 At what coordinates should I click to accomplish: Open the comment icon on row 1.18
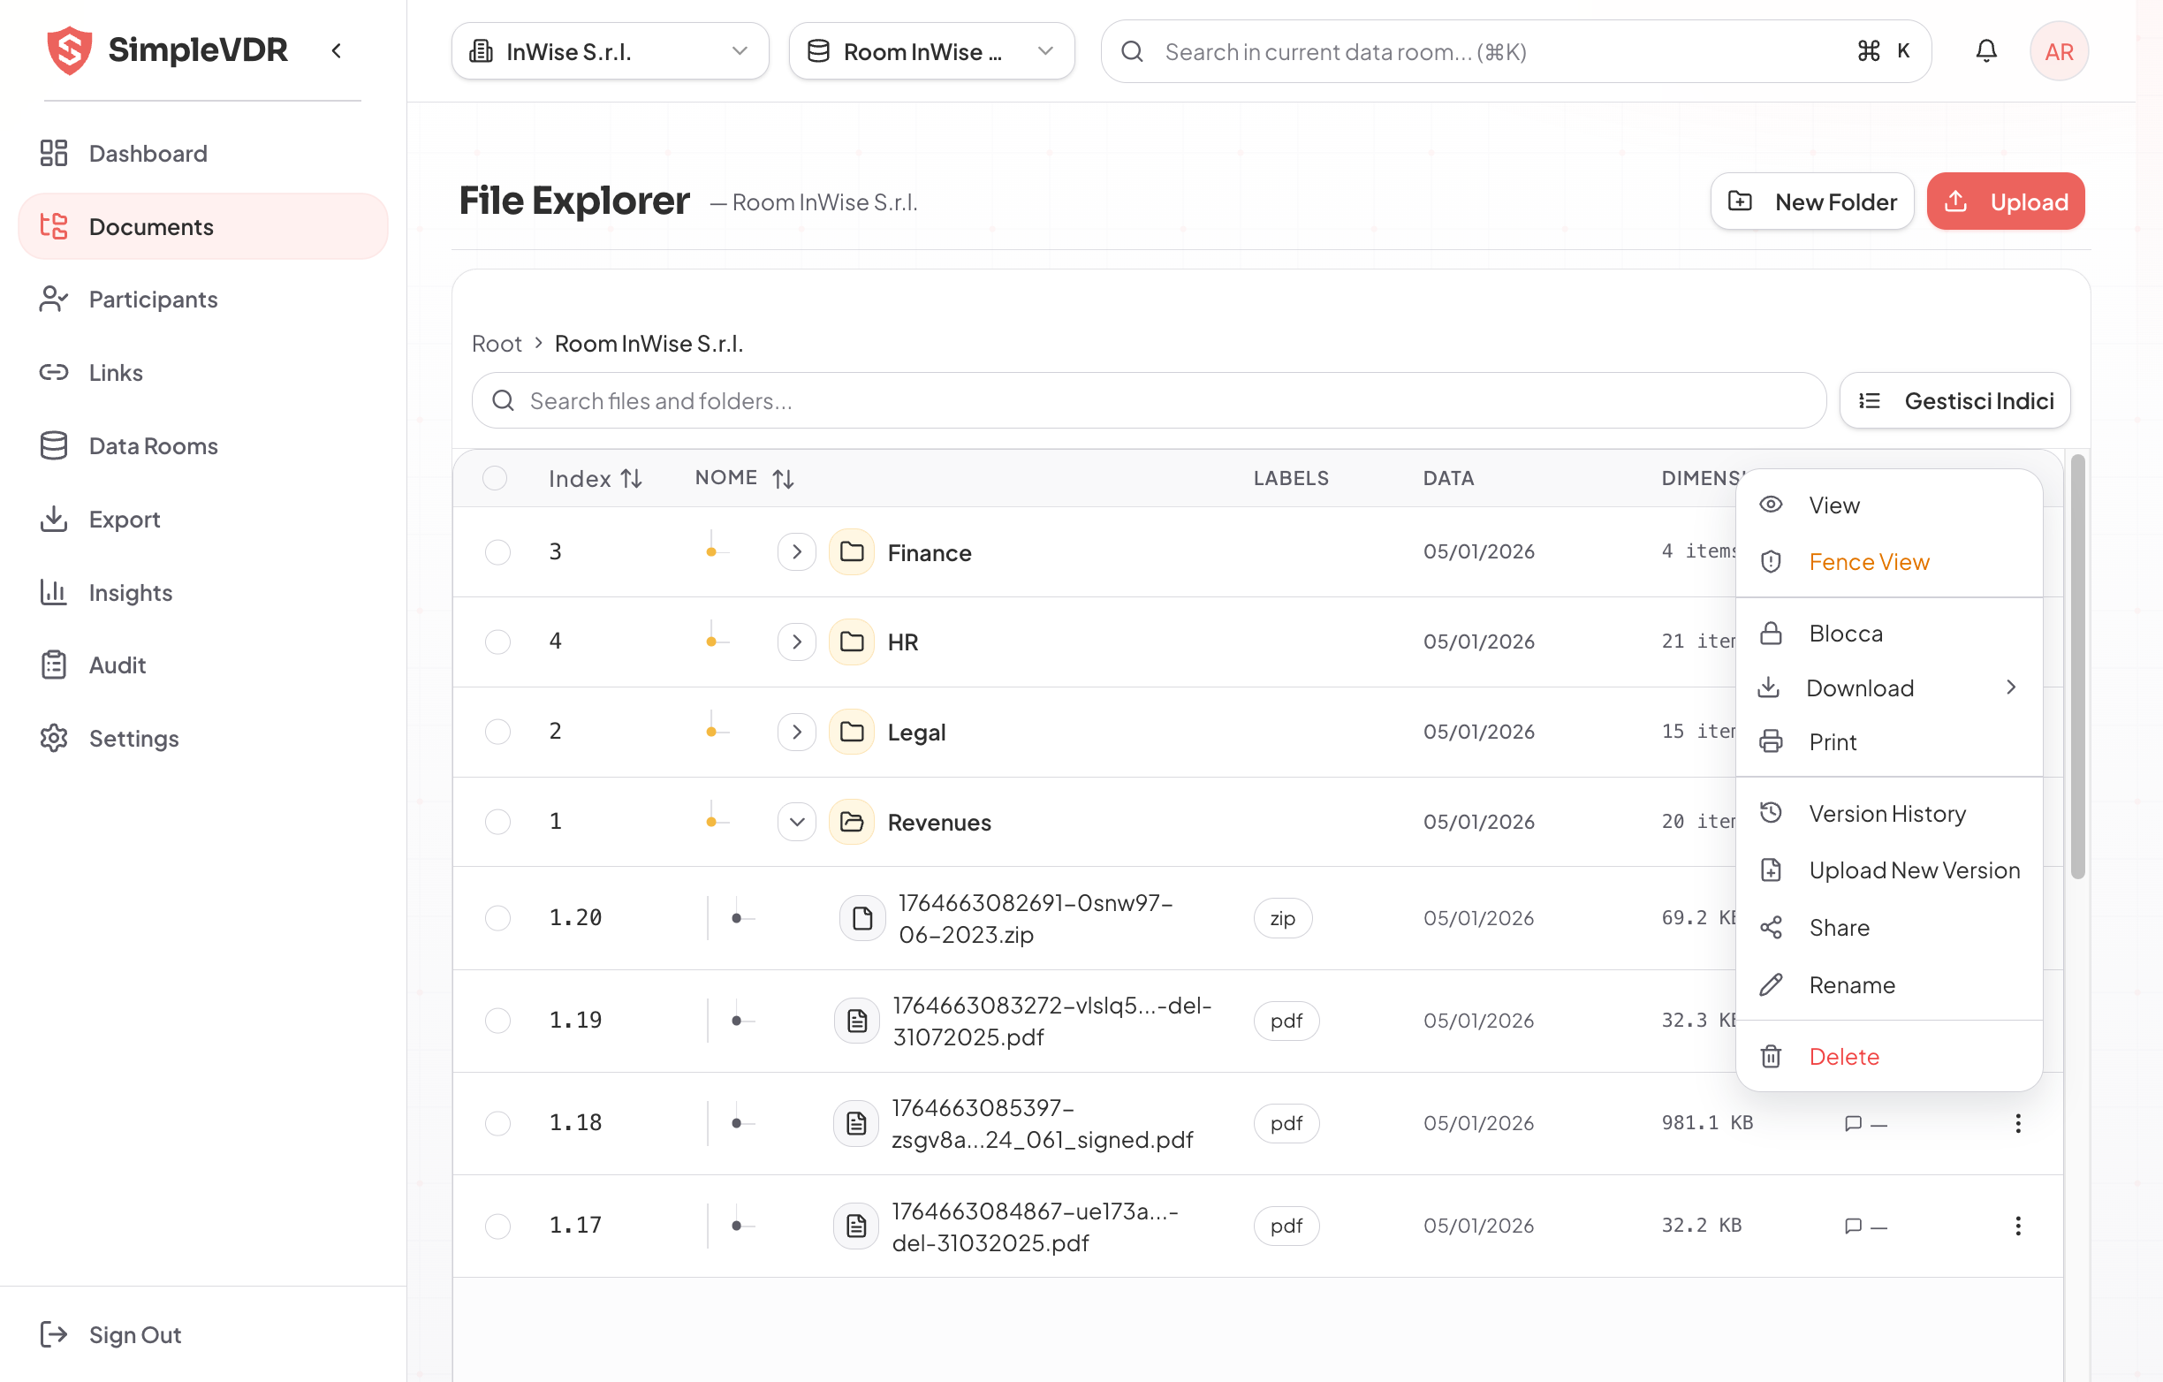[x=1852, y=1123]
